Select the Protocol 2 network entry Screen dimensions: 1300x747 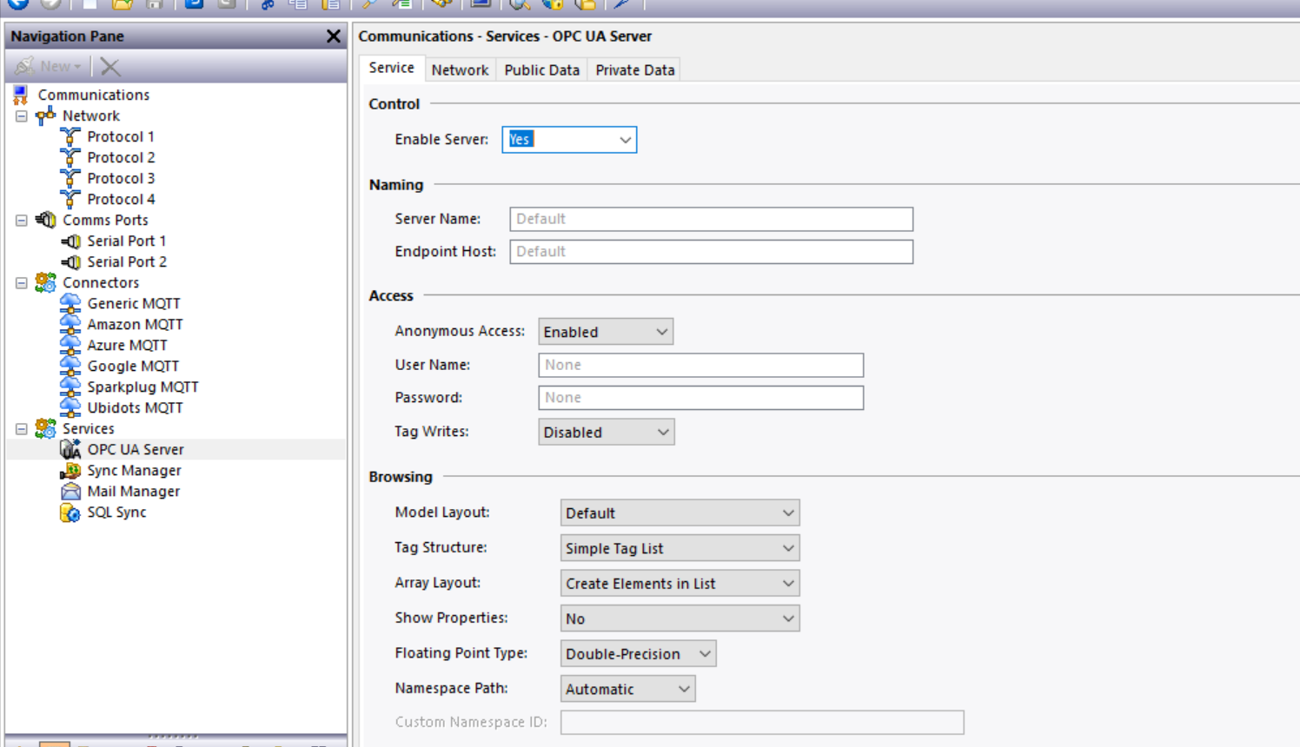[121, 157]
